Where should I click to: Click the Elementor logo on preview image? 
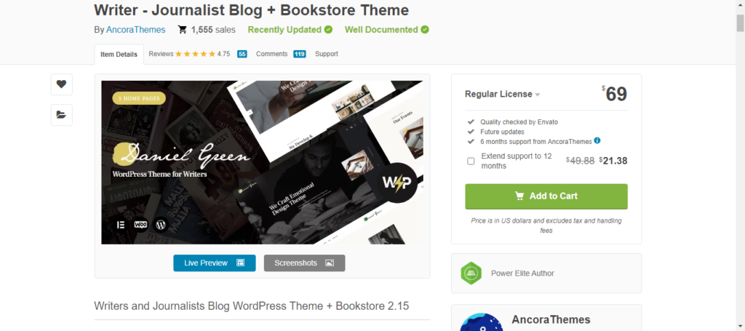click(120, 224)
